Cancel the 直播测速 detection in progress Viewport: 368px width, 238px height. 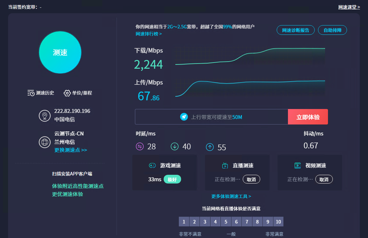[251, 179]
